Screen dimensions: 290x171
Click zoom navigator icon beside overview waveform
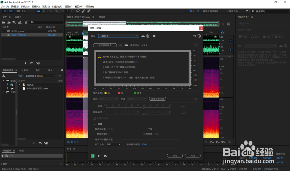click(x=223, y=24)
